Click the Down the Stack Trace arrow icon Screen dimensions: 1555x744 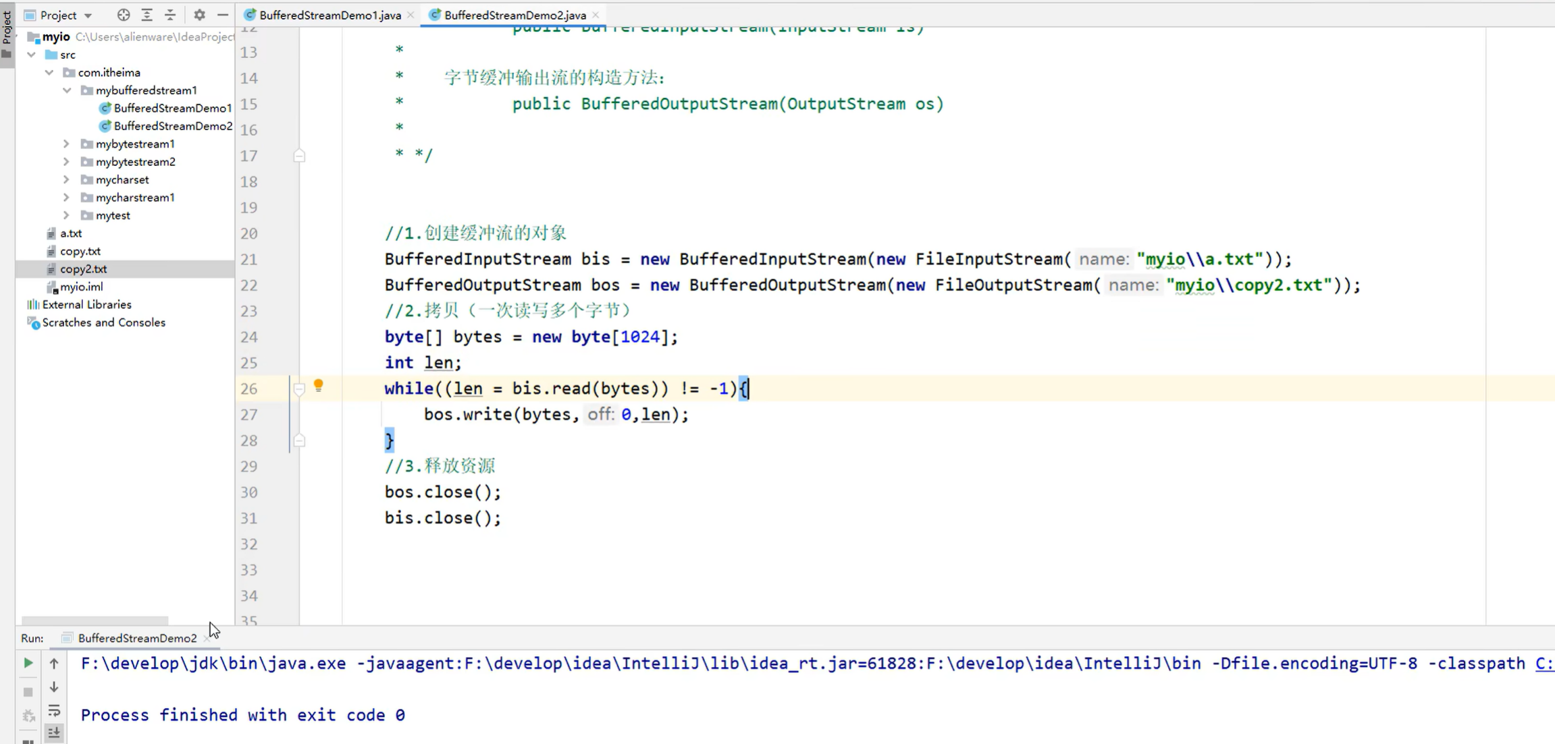pyautogui.click(x=54, y=687)
